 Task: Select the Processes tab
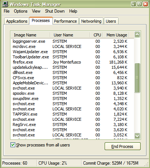[41, 20]
